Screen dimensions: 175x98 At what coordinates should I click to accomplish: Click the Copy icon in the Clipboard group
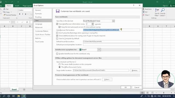pyautogui.click(x=4, y=12)
